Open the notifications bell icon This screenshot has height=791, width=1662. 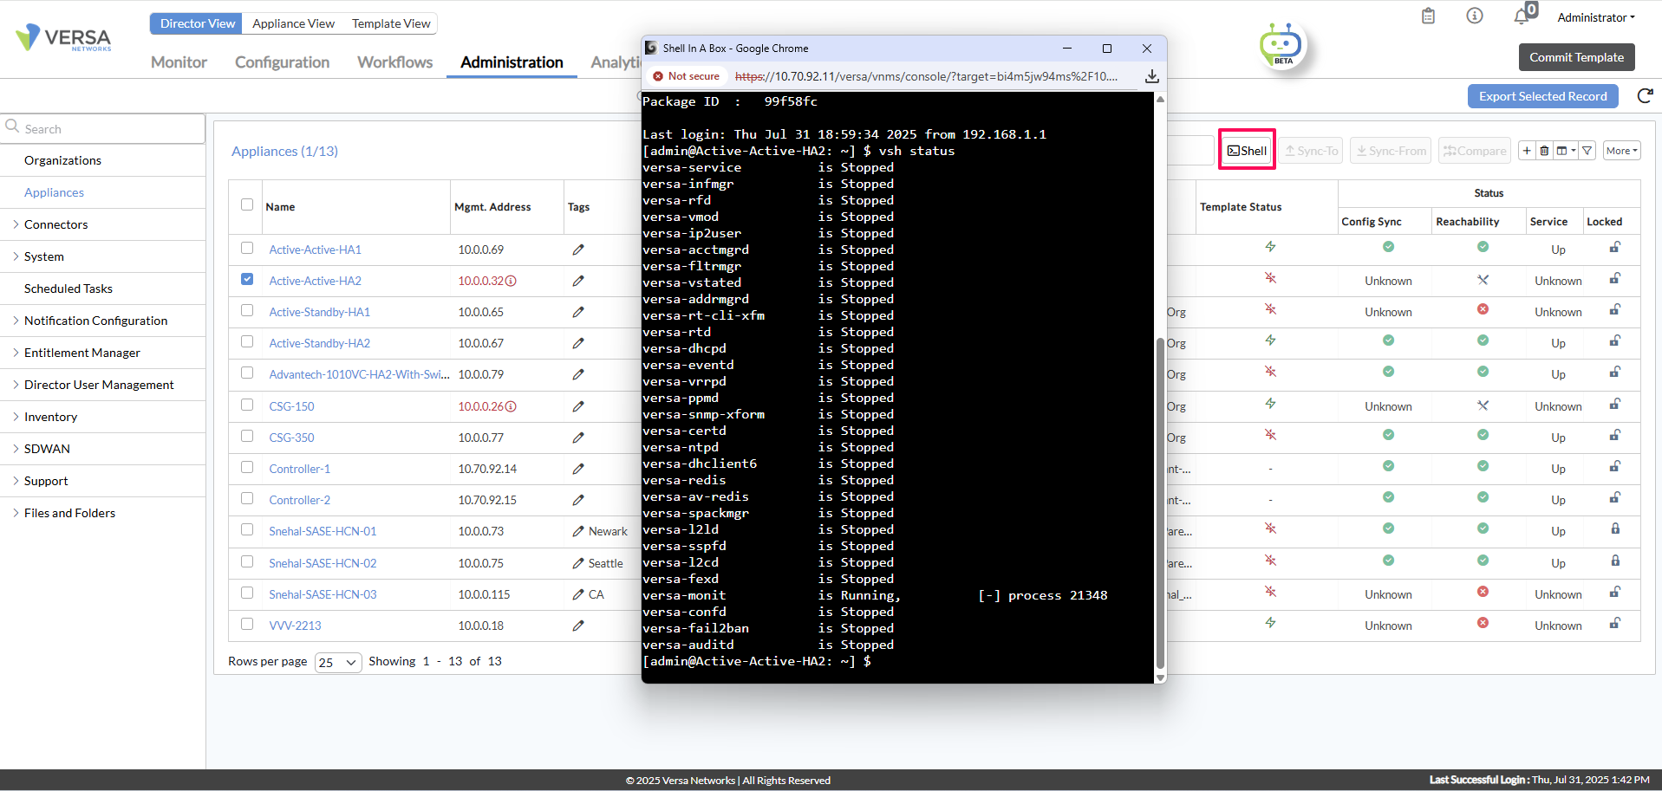[1522, 16]
